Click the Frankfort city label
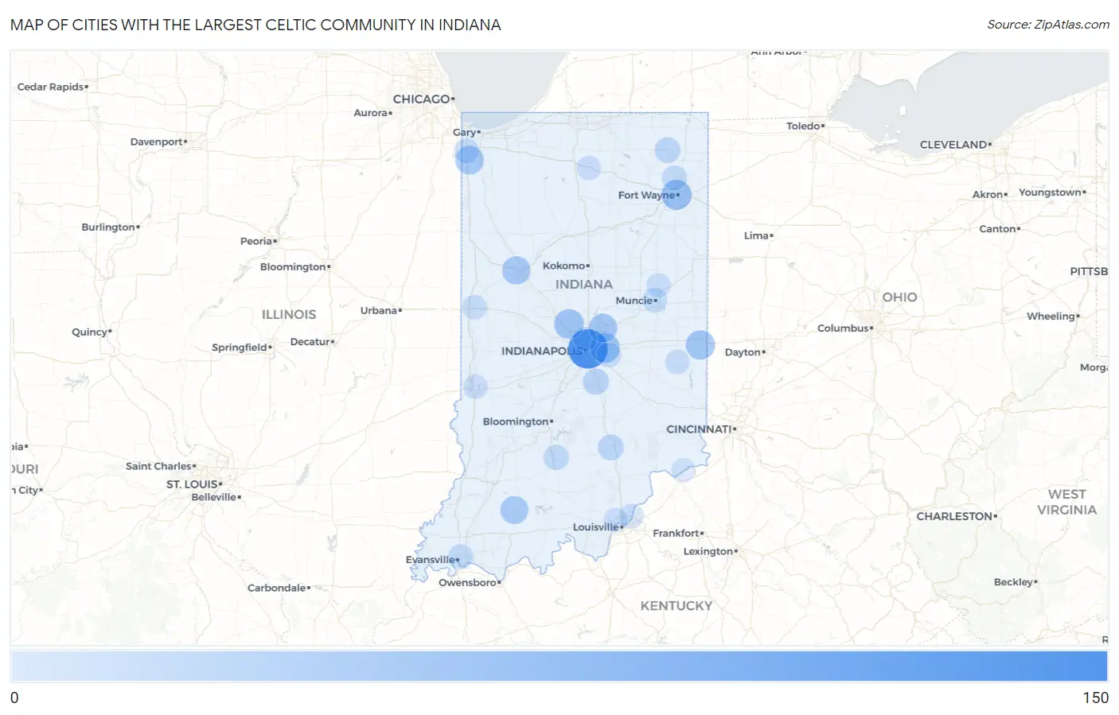 [676, 533]
